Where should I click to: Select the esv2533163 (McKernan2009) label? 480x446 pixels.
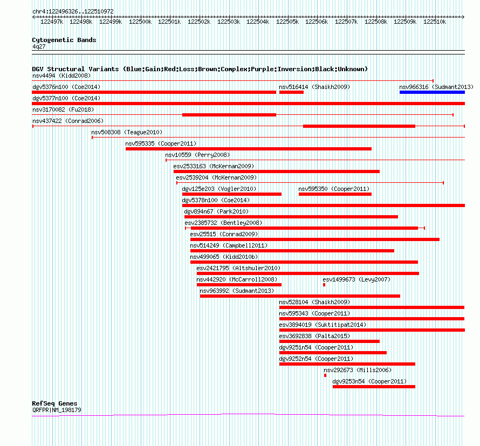pos(214,166)
